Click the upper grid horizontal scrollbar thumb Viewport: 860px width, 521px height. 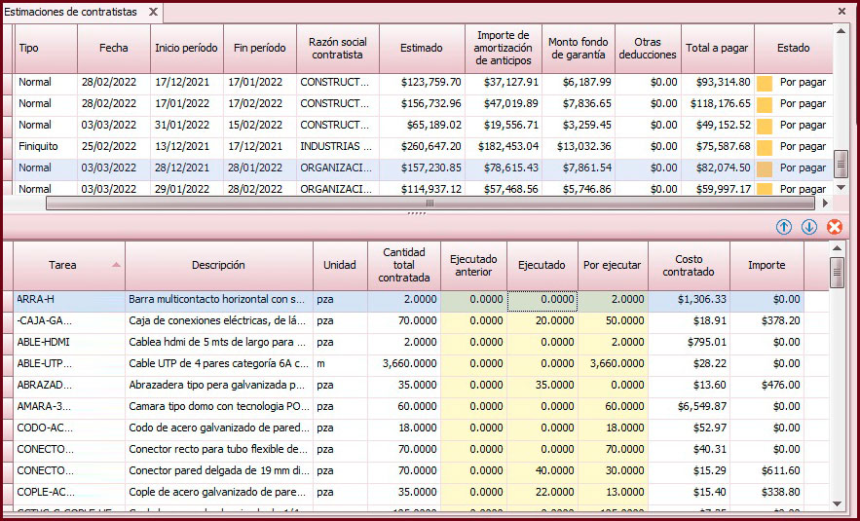pos(430,204)
